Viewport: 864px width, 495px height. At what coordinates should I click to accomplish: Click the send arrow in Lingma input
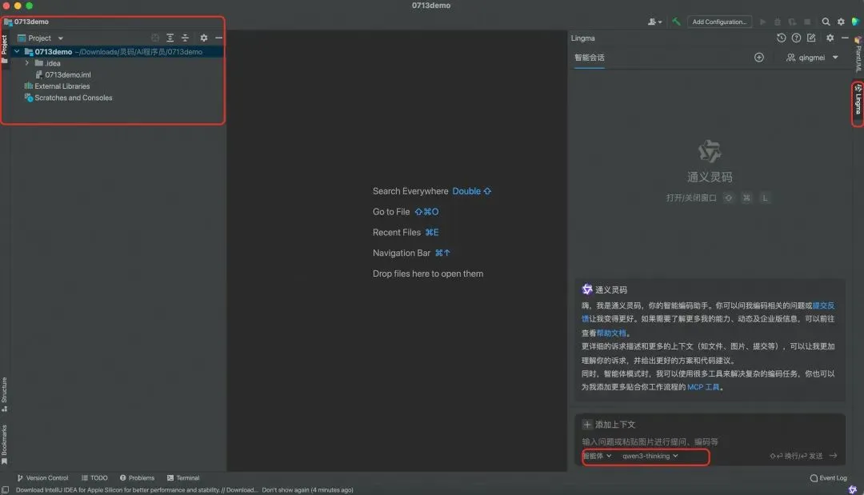[x=833, y=455]
